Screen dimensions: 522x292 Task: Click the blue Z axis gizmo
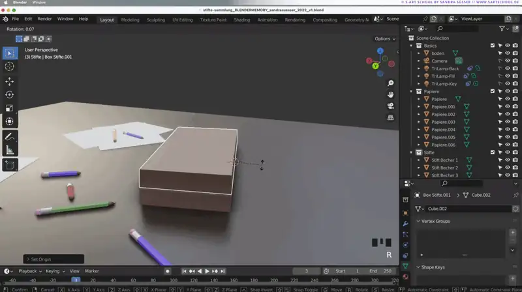(380, 51)
